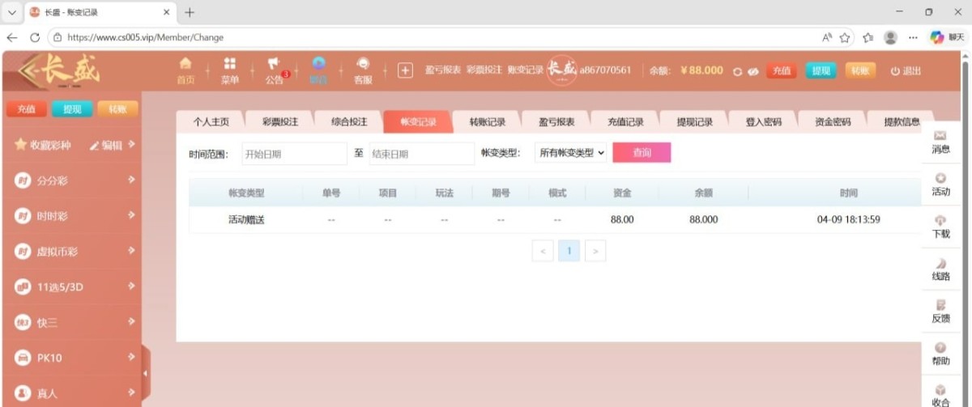Expand the 分分彩 category in sidebar
This screenshot has height=407, width=972.
[71, 180]
